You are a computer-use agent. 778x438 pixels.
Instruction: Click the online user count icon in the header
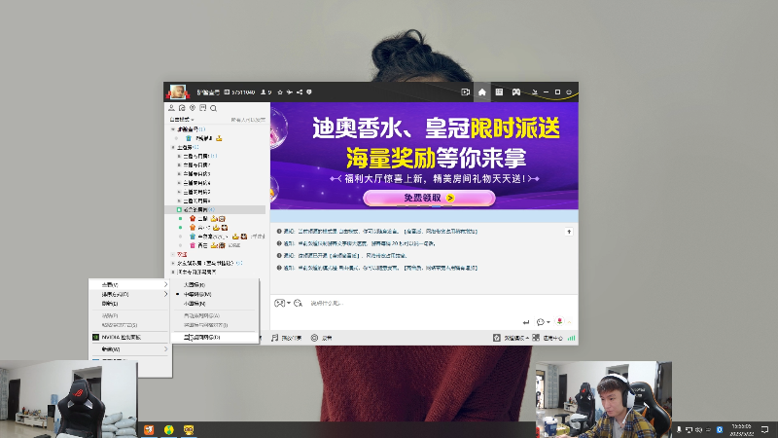[264, 92]
